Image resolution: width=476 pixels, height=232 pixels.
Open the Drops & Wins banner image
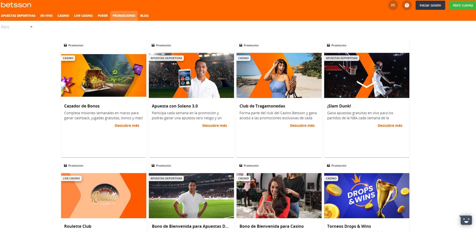tap(367, 196)
